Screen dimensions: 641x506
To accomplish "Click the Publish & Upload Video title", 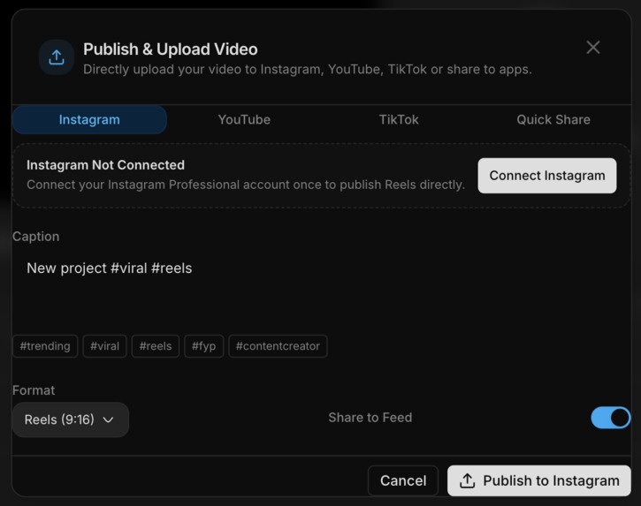I will (x=171, y=49).
